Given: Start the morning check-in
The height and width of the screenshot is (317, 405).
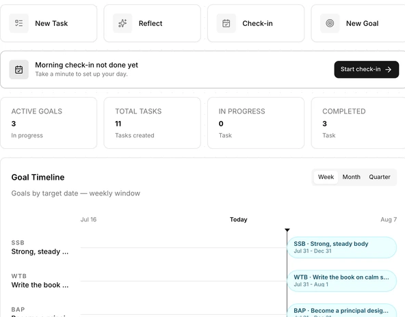Looking at the screenshot, I should (367, 70).
